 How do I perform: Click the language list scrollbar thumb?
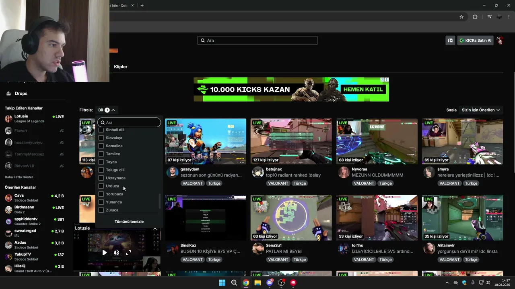coord(160,201)
